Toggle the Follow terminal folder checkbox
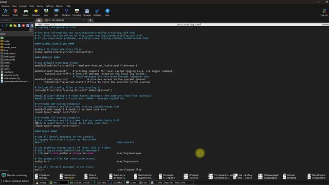329x185 pixels. pos(1,181)
